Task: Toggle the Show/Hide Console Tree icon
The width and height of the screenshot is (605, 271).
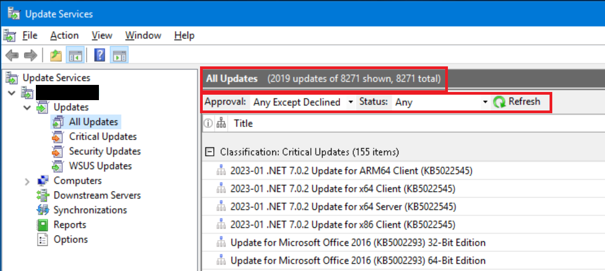Action: (74, 55)
